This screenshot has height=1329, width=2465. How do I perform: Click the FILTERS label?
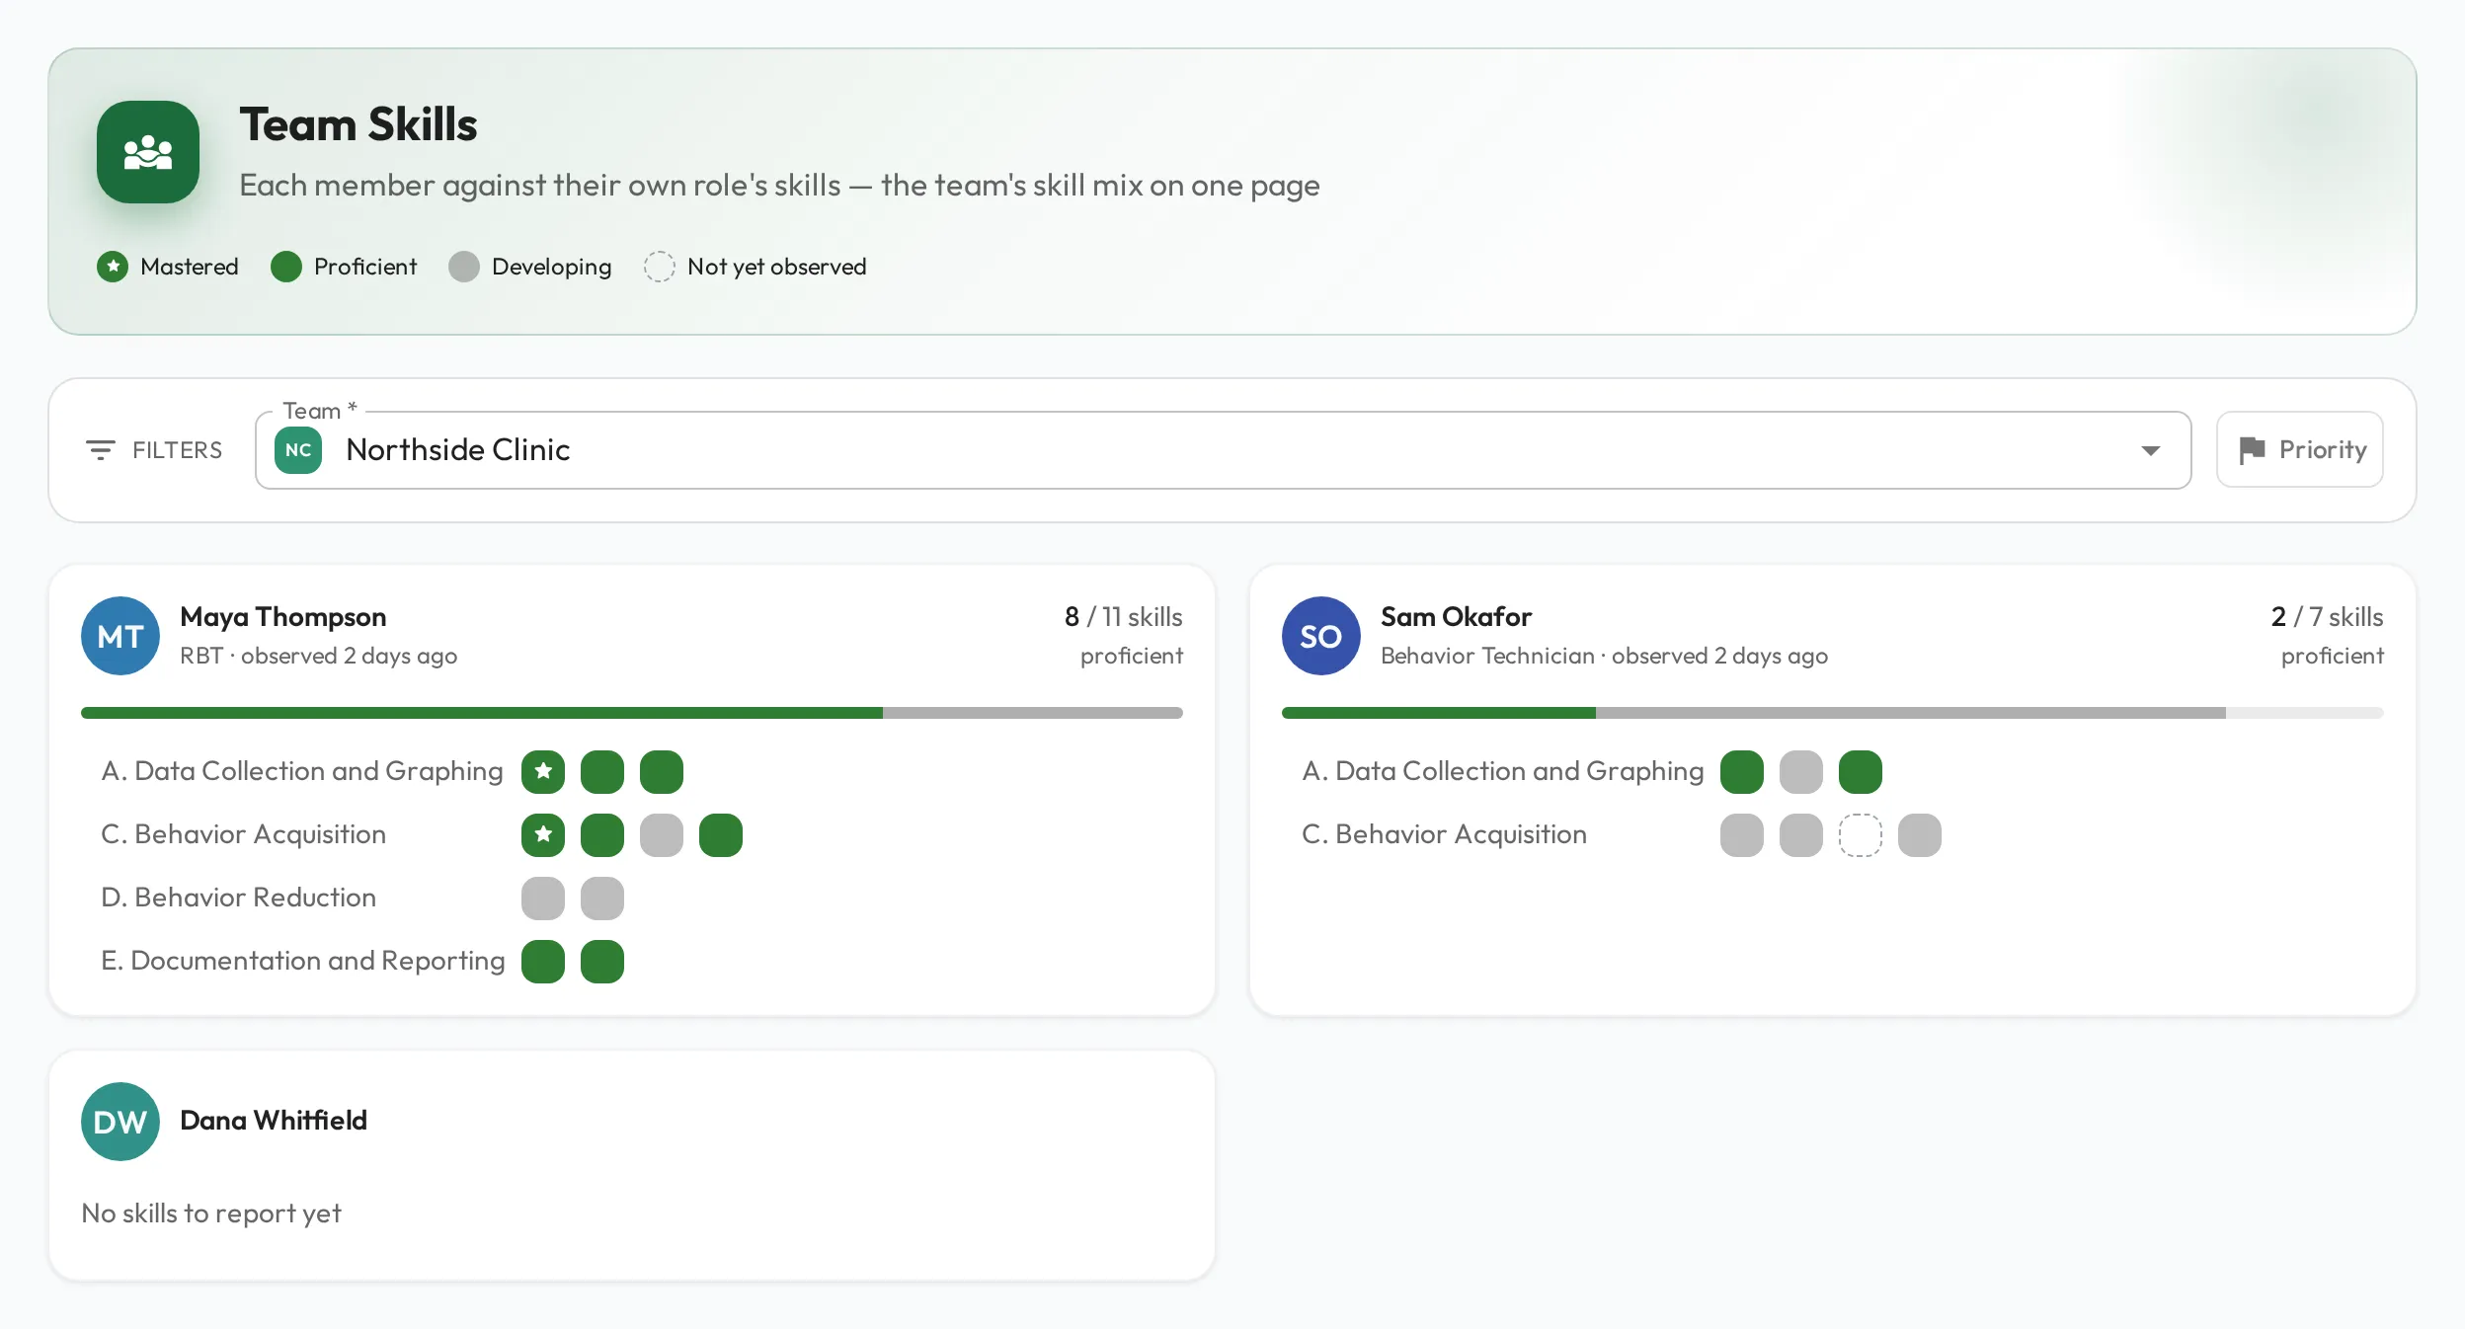178,450
